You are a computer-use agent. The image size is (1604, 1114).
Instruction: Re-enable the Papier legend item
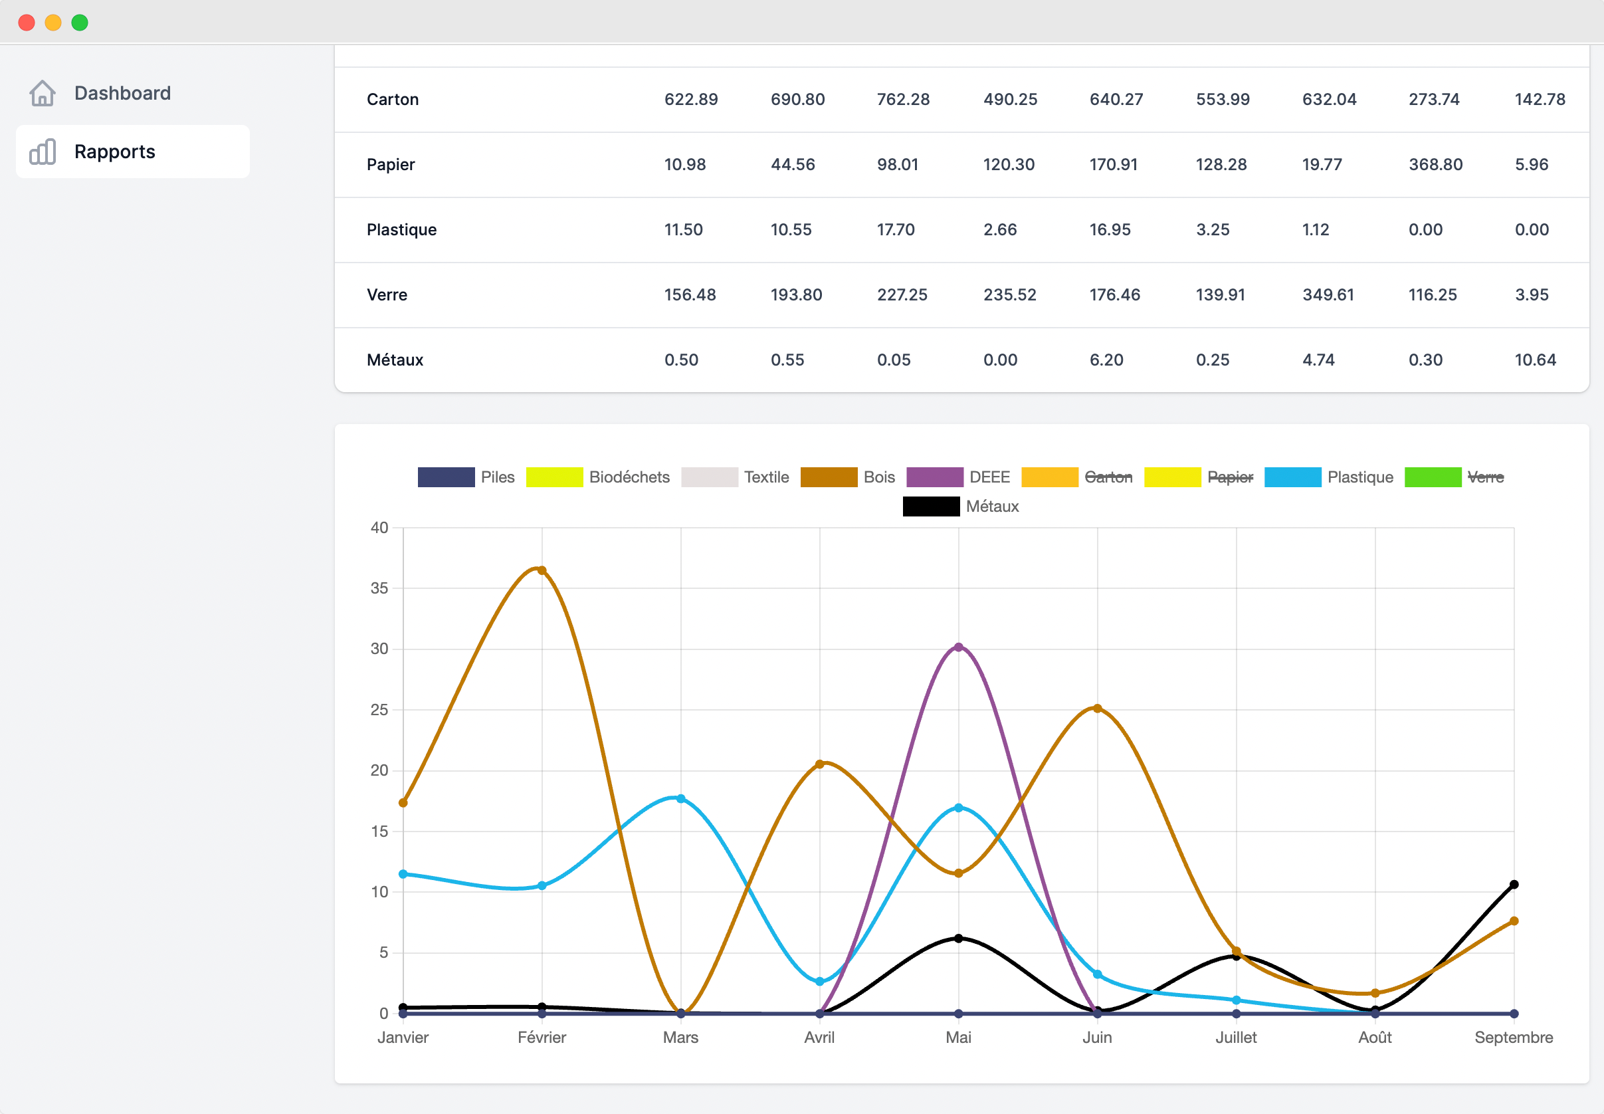(x=1230, y=477)
